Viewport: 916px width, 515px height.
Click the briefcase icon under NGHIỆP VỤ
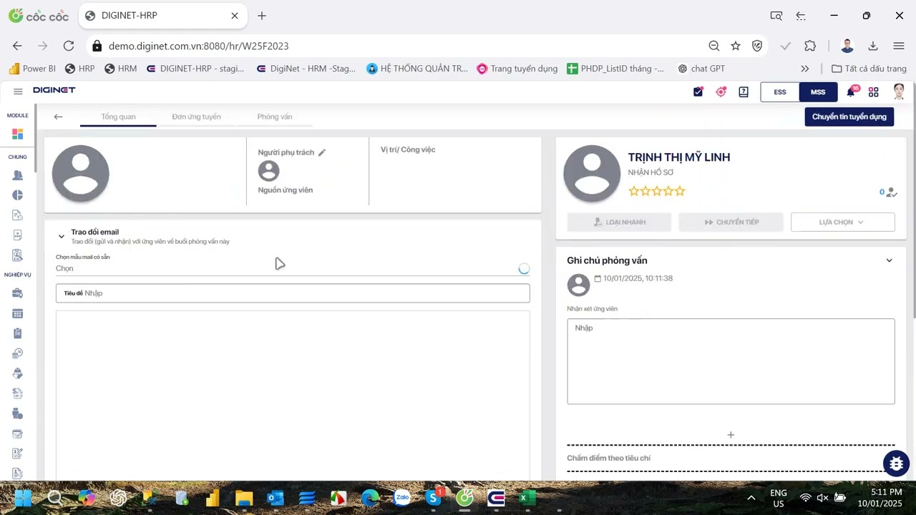coord(18,293)
